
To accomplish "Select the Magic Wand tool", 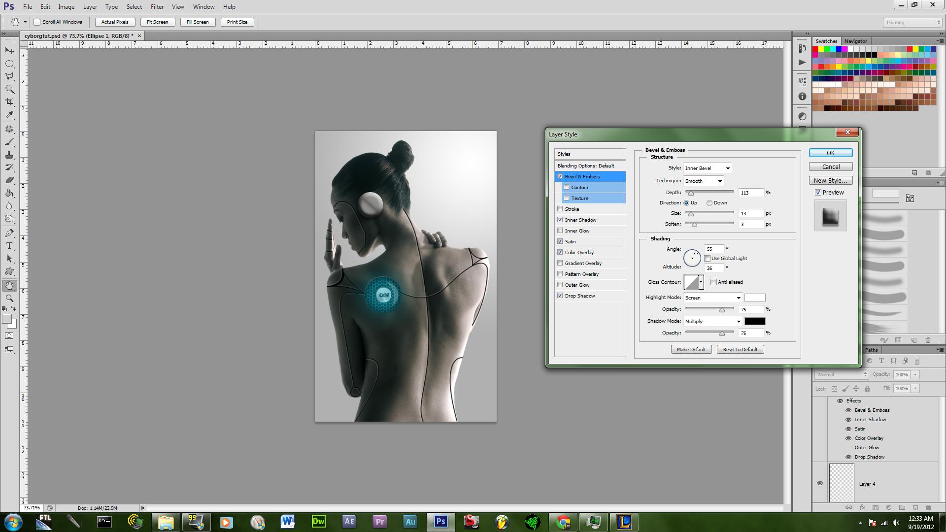I will coord(9,89).
